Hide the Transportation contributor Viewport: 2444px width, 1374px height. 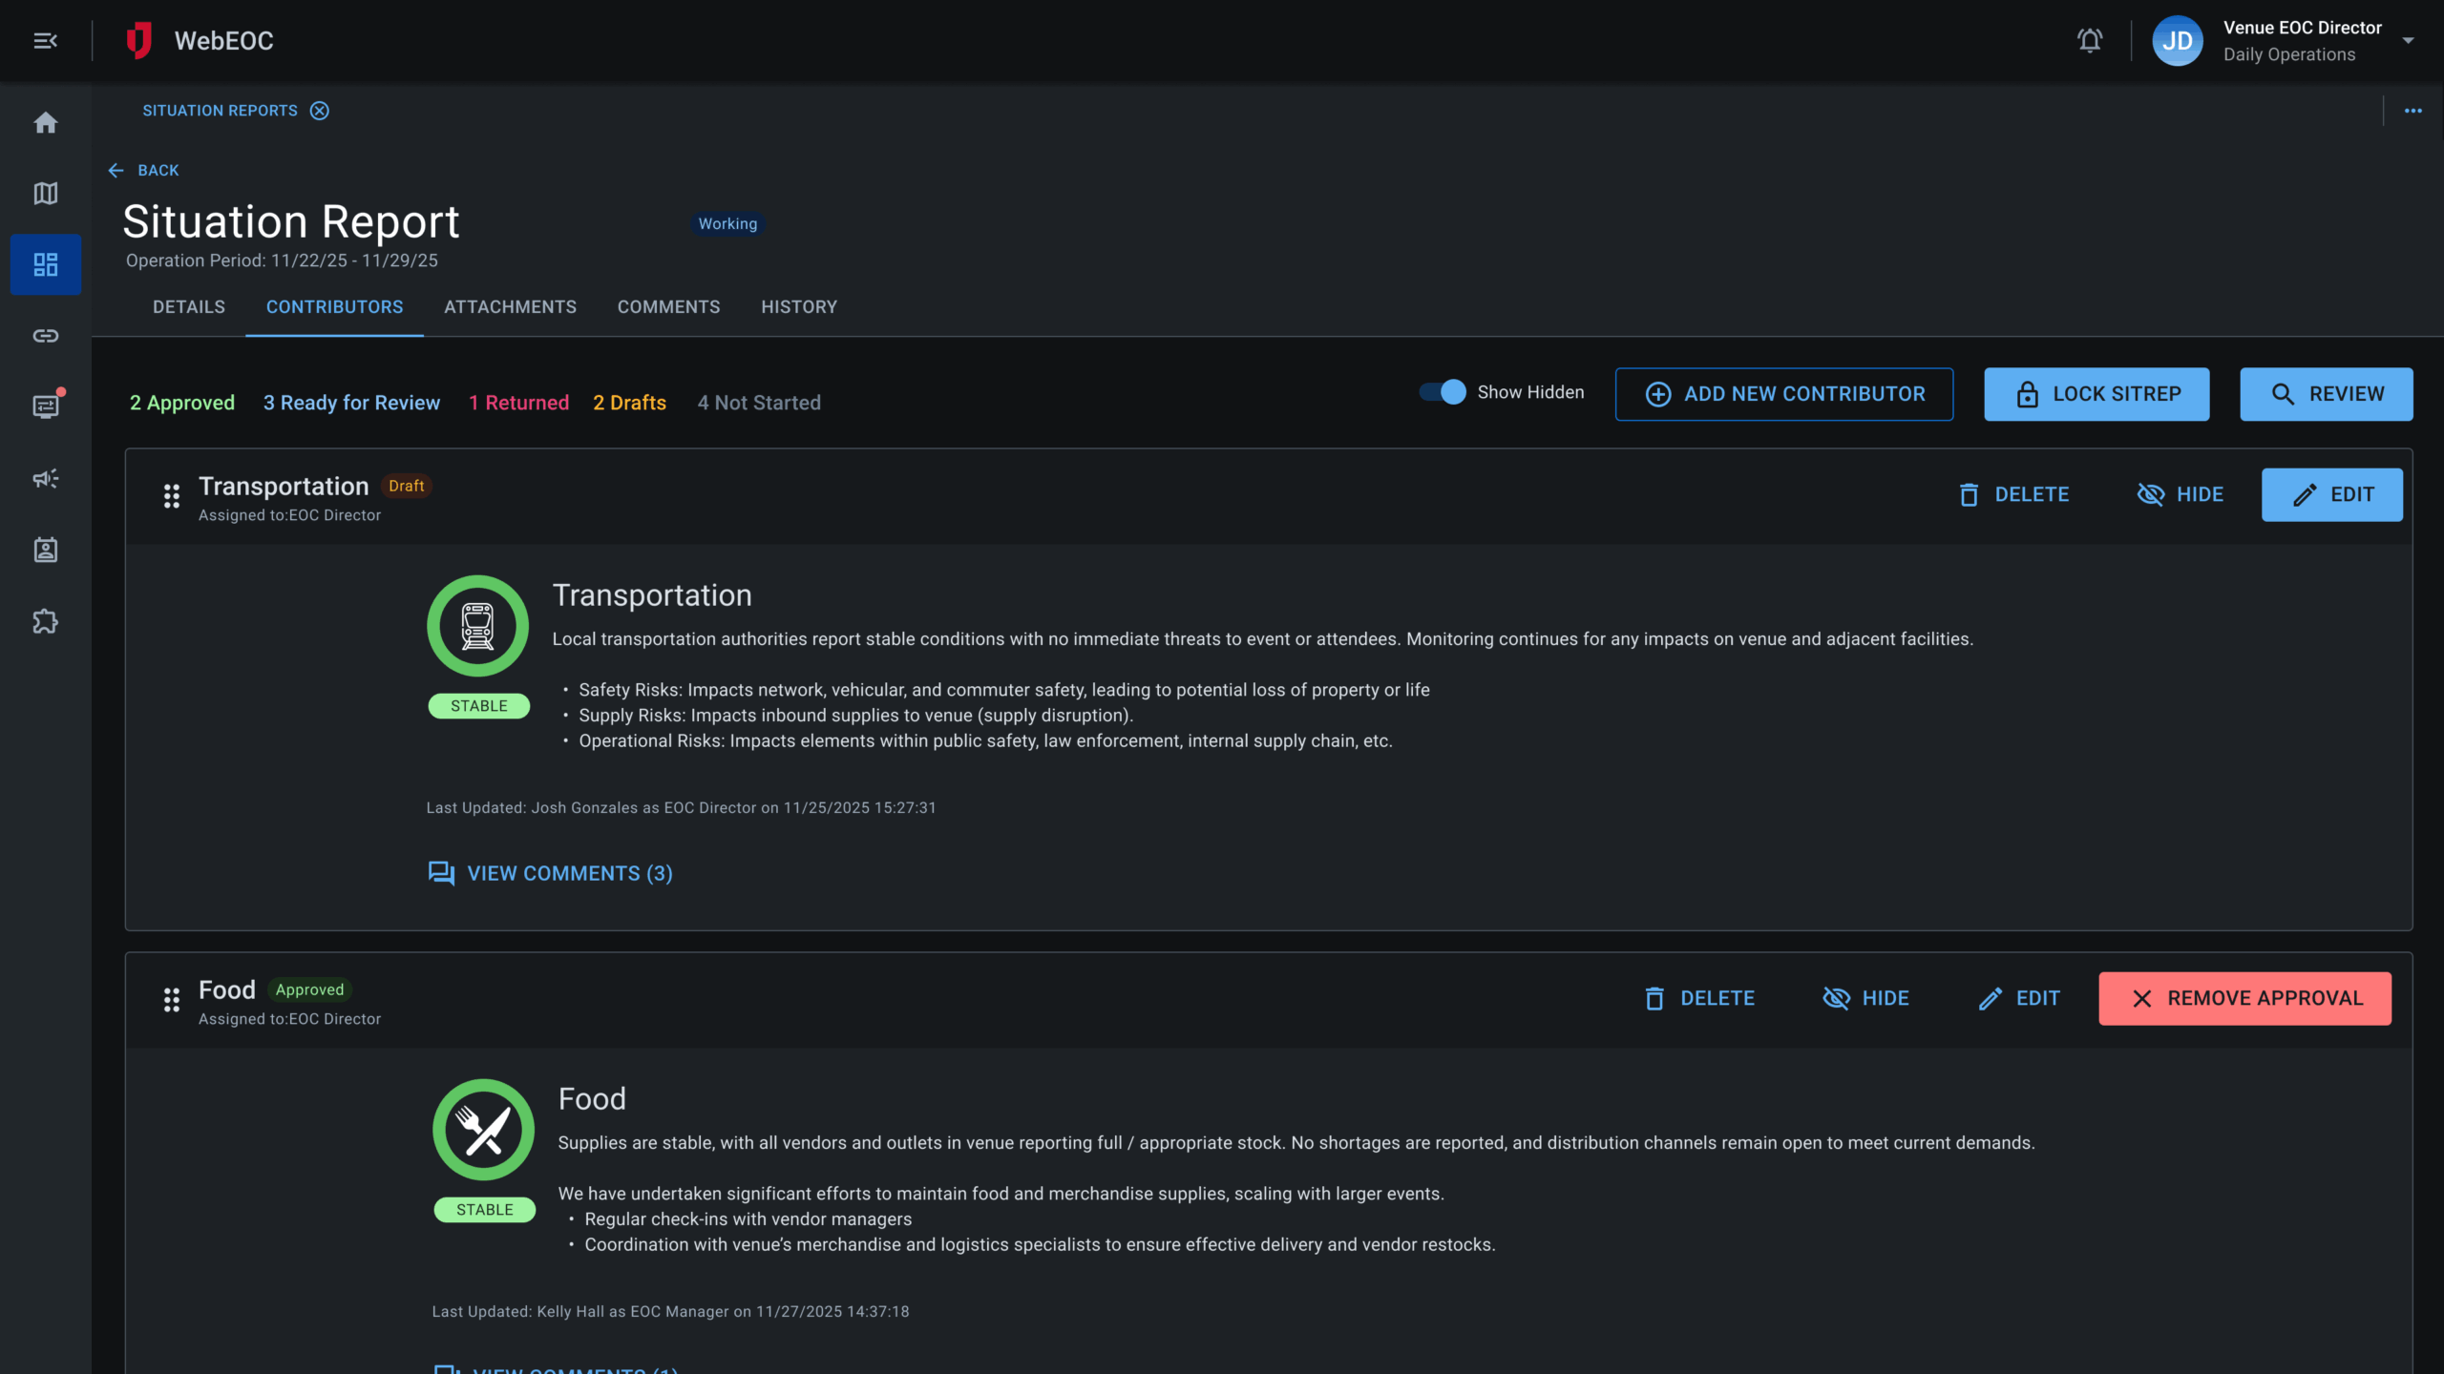(x=2181, y=494)
